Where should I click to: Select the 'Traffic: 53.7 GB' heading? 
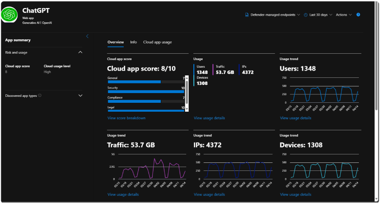[131, 145]
